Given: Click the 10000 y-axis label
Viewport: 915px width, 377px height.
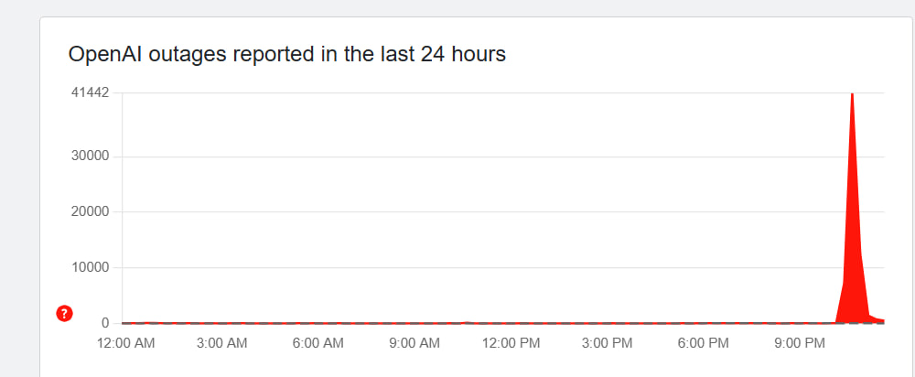Looking at the screenshot, I should click(x=91, y=268).
